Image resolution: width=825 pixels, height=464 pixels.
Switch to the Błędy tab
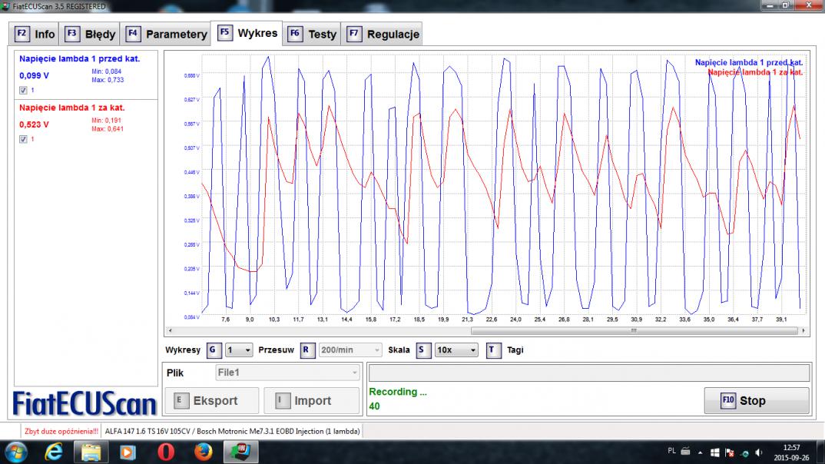click(90, 35)
